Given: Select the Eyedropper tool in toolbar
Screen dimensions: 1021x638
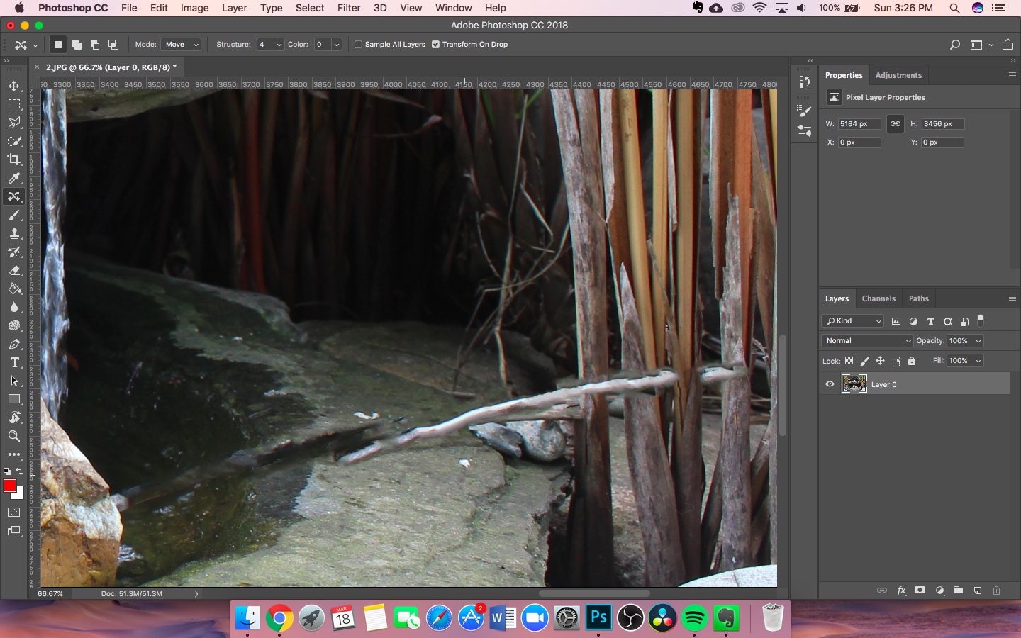Looking at the screenshot, I should (14, 178).
